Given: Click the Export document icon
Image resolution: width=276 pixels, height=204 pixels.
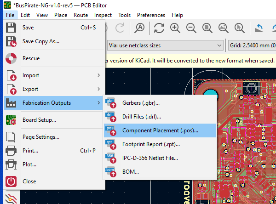Looking at the screenshot, I should click(x=11, y=89).
